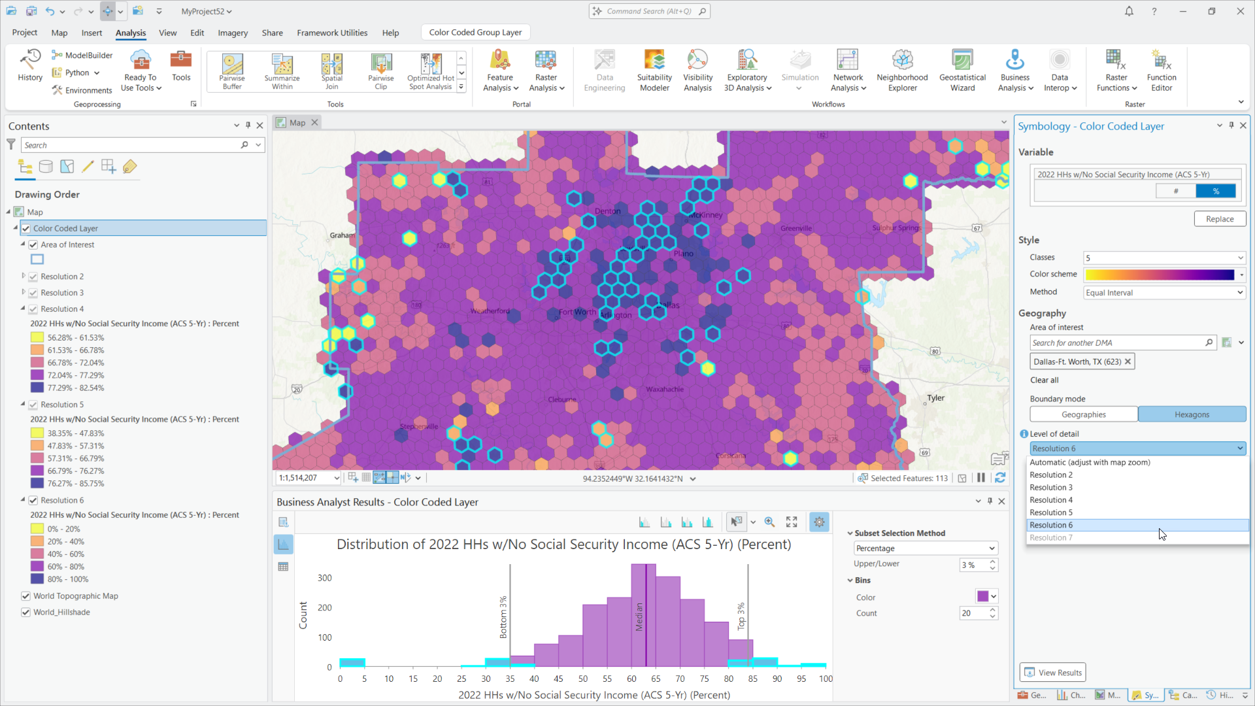The height and width of the screenshot is (706, 1255).
Task: Switch to List By Selection
Action: pos(67,167)
